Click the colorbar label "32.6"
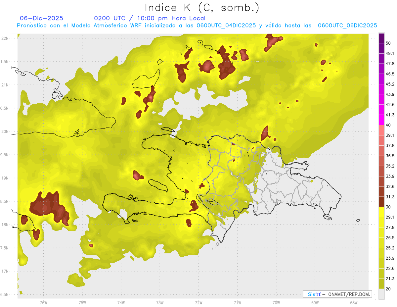This screenshot has width=397, height=307. click(x=390, y=186)
